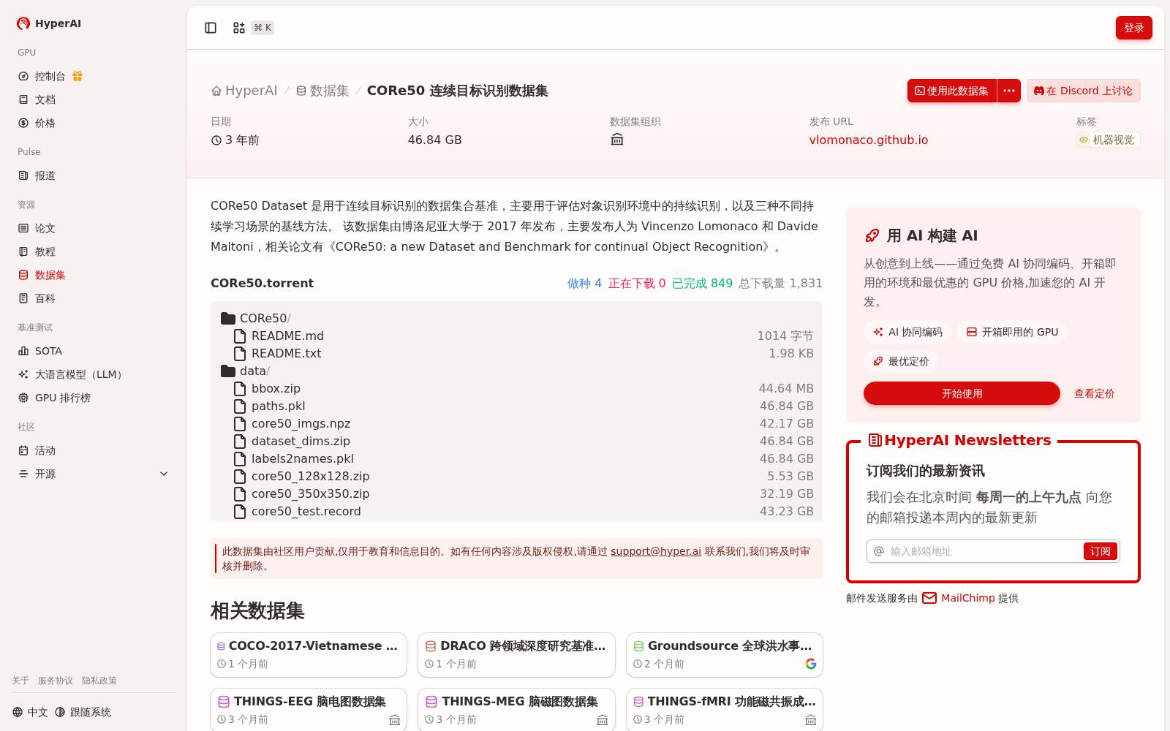Click 在 Discord 上讨论 button
The height and width of the screenshot is (731, 1170).
coord(1084,91)
